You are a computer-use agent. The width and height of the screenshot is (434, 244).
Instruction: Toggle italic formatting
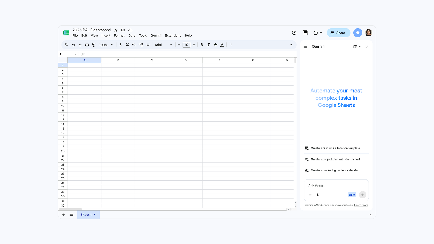tap(208, 45)
